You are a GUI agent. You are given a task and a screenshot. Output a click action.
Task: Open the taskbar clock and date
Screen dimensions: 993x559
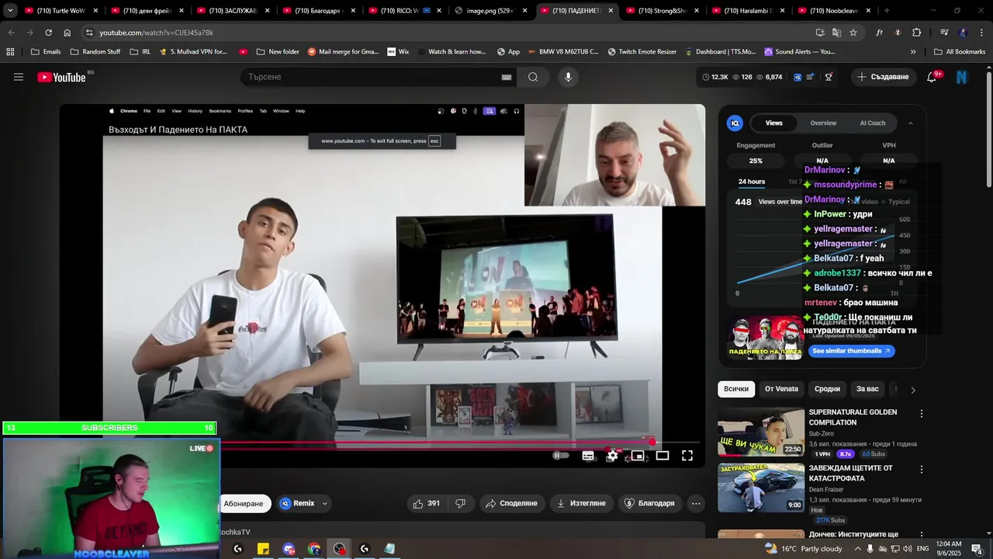tap(949, 548)
